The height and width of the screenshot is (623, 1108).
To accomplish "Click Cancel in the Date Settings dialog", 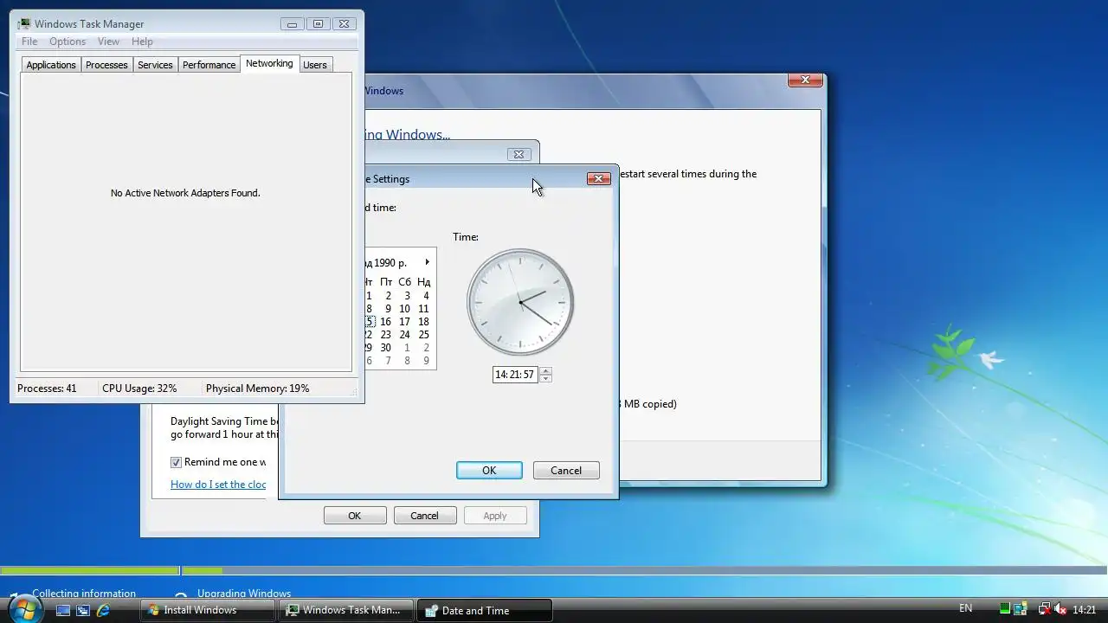I will (x=566, y=471).
